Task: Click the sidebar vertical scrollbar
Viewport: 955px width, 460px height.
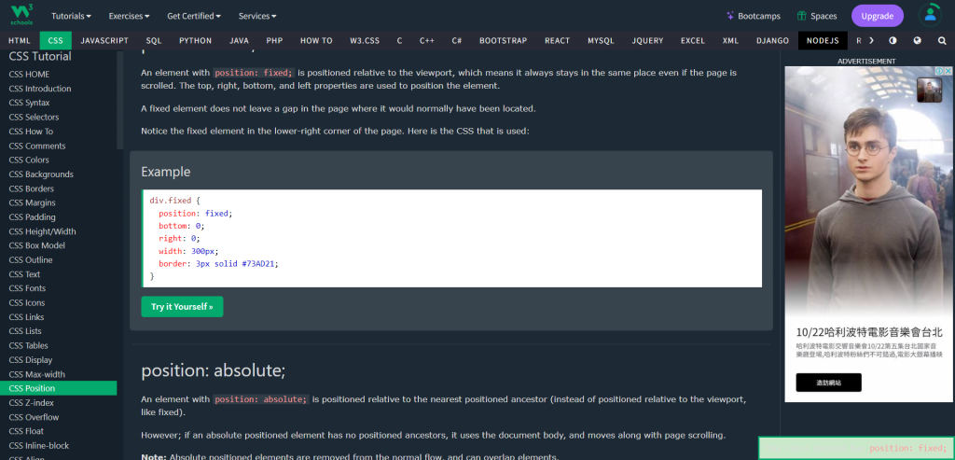Action: (120, 101)
